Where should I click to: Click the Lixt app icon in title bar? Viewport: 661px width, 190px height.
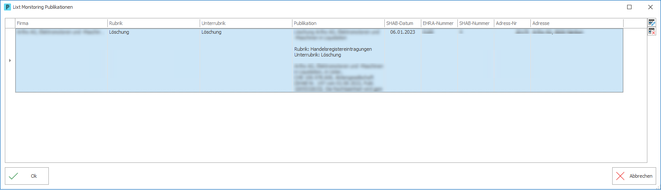pos(7,7)
